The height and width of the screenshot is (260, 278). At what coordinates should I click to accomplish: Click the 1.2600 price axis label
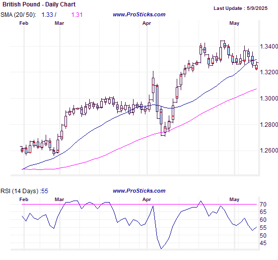(x=269, y=151)
